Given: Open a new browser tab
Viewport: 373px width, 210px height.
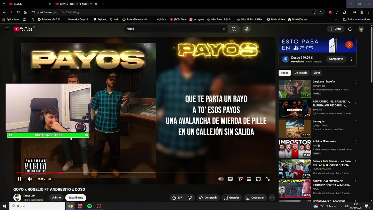Looking at the screenshot, I should (103, 4).
